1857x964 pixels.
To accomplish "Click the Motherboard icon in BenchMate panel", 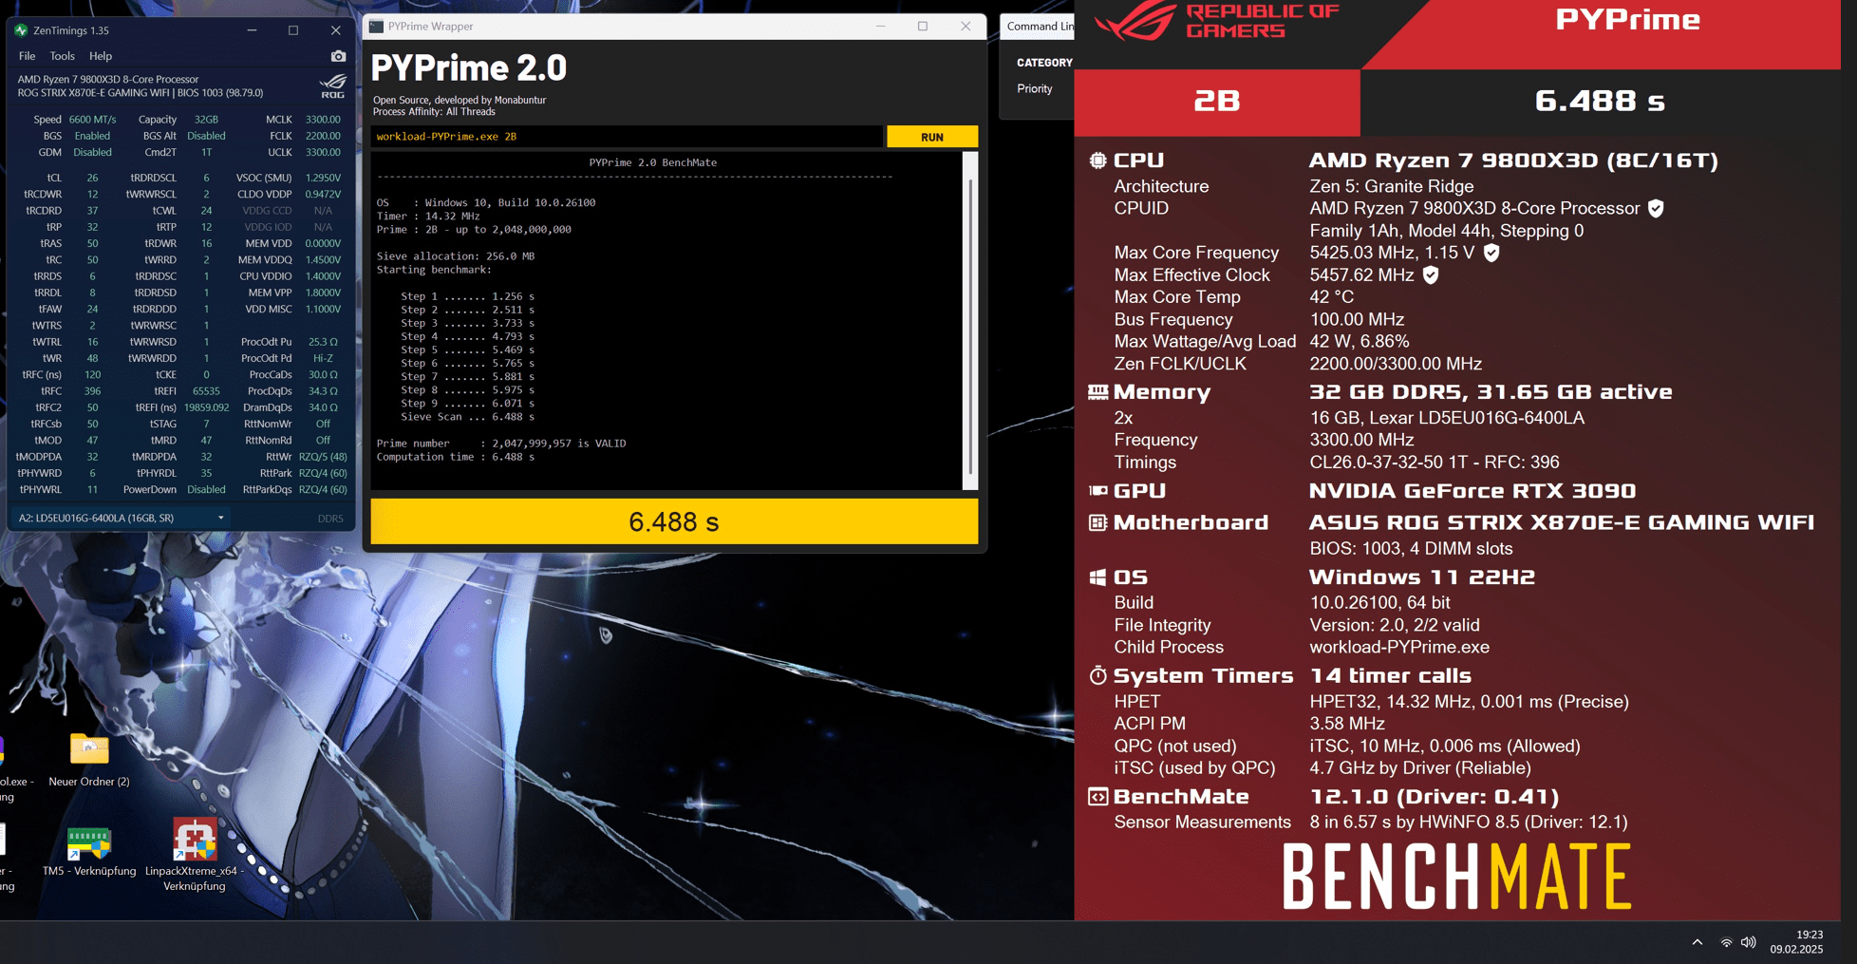I will (x=1097, y=522).
